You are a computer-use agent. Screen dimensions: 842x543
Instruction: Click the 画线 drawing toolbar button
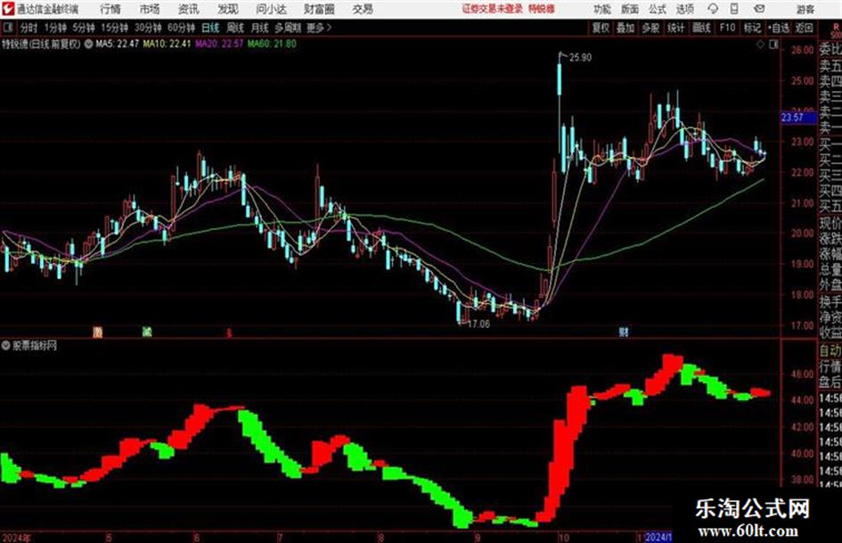coord(701,28)
